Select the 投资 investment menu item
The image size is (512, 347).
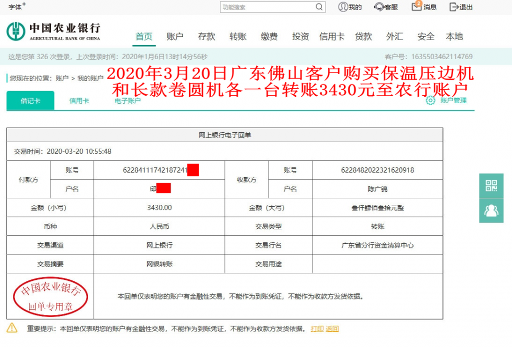coord(299,36)
